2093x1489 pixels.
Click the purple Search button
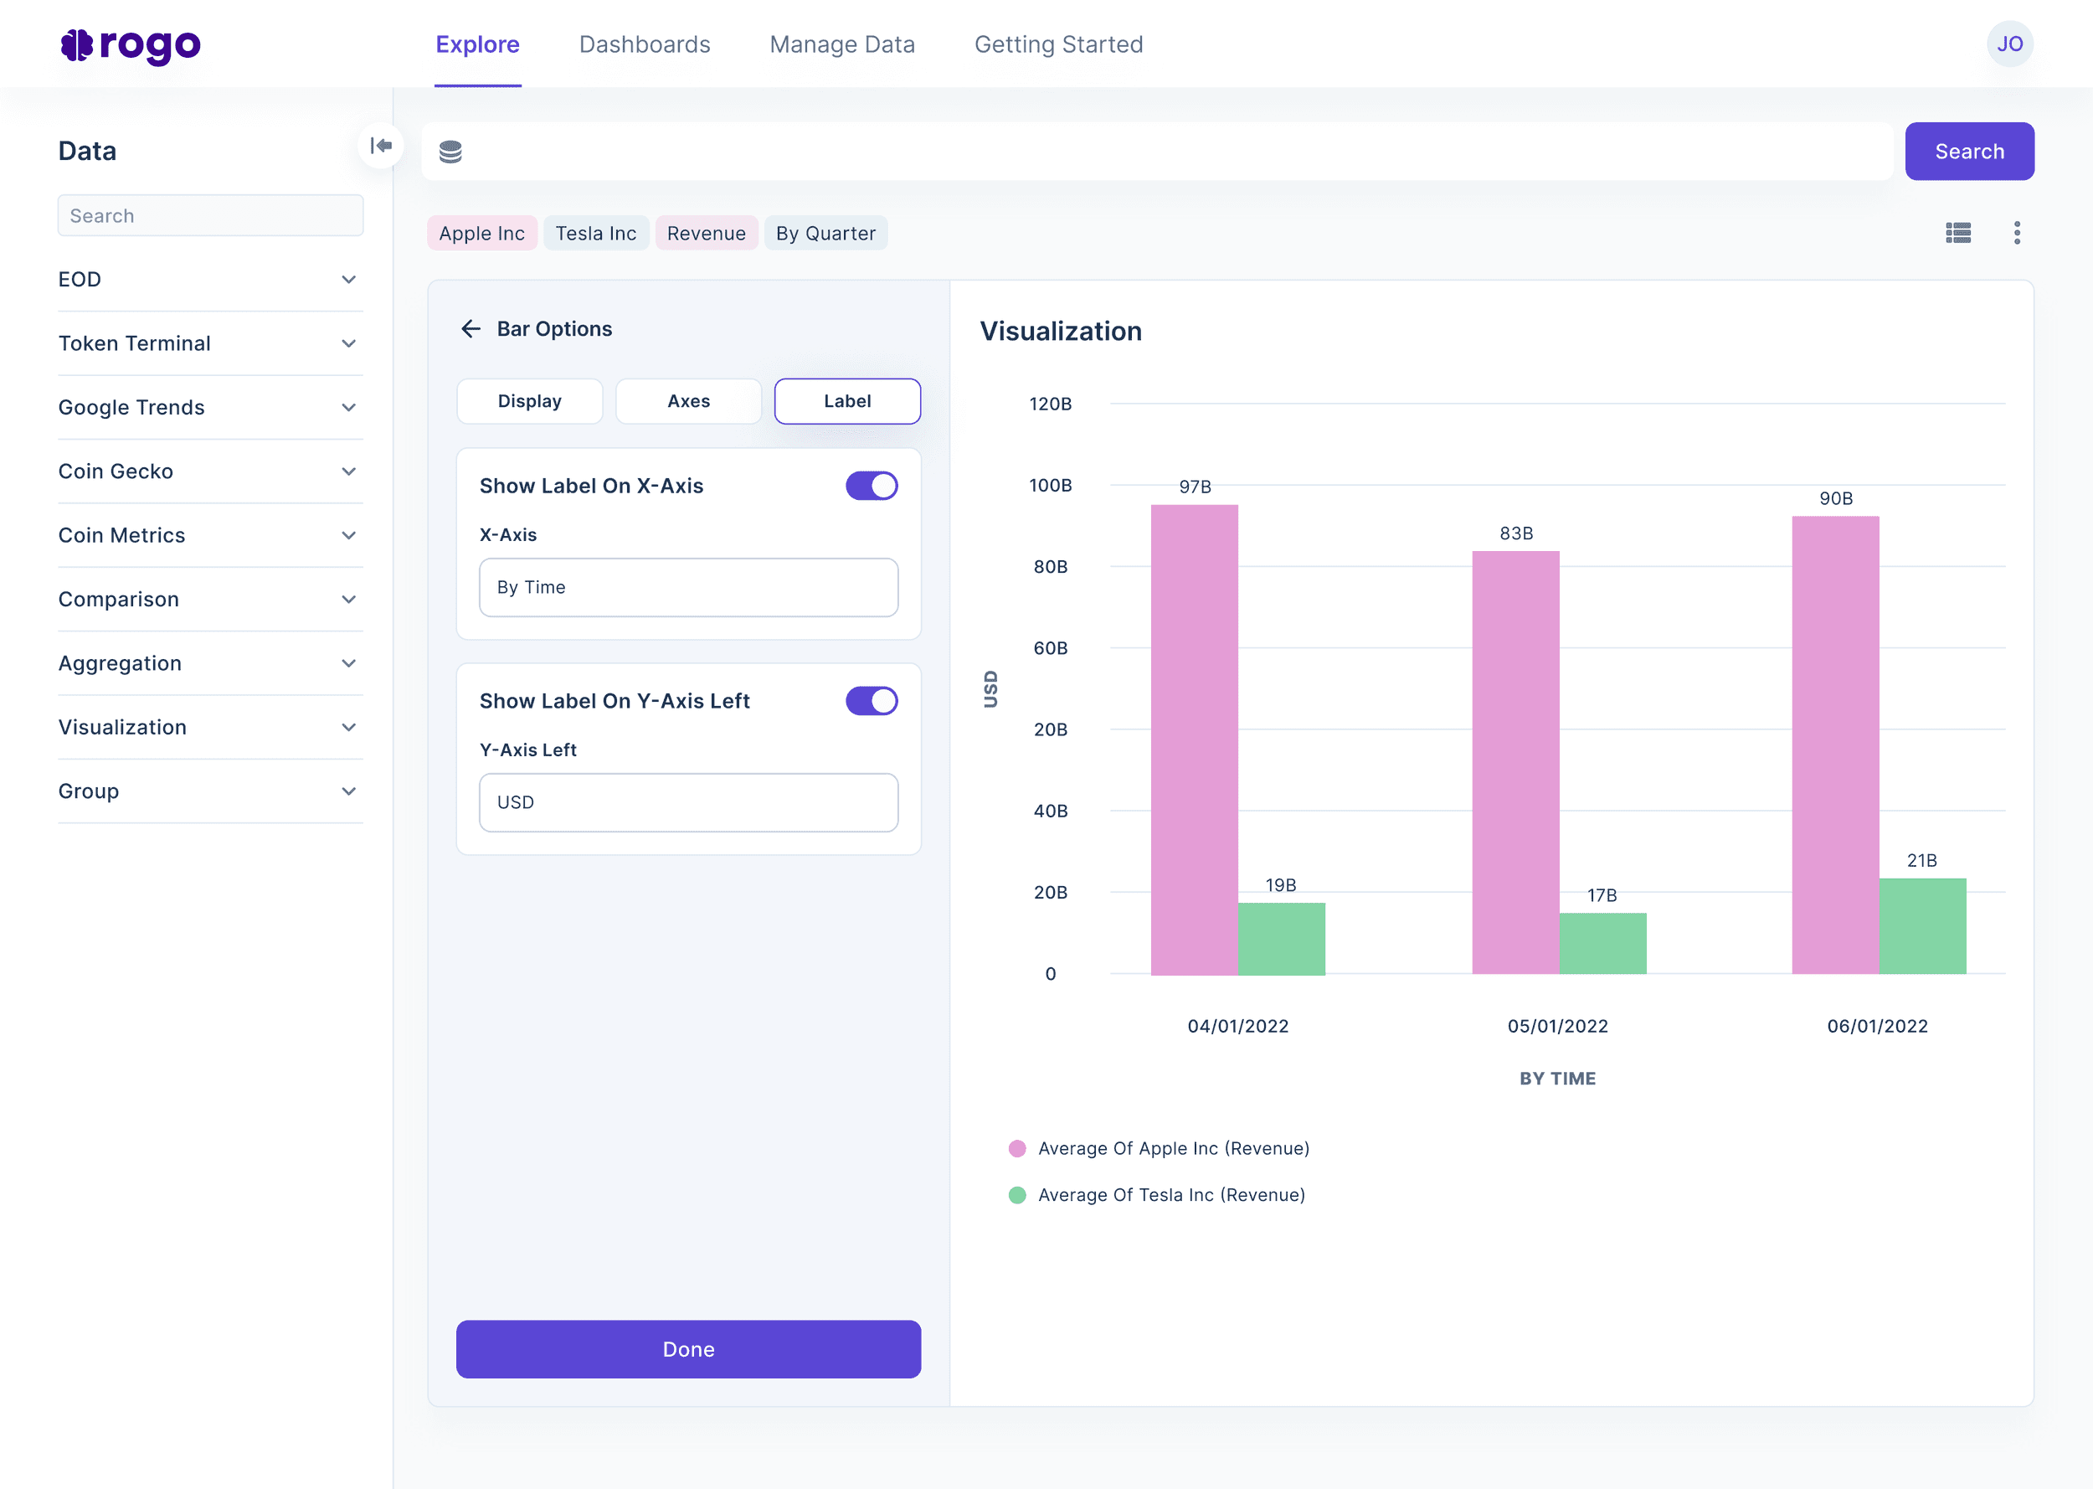pyautogui.click(x=1968, y=152)
